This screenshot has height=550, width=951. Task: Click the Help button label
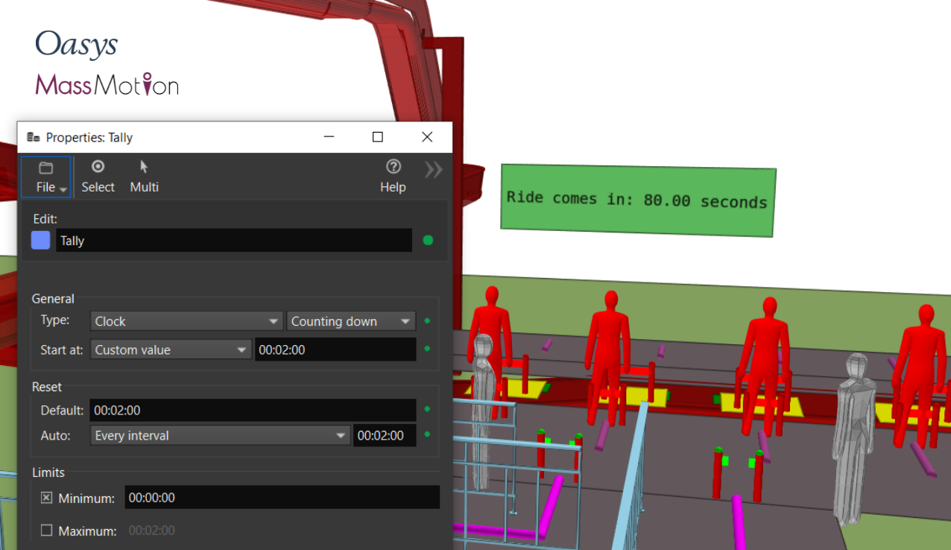point(393,187)
